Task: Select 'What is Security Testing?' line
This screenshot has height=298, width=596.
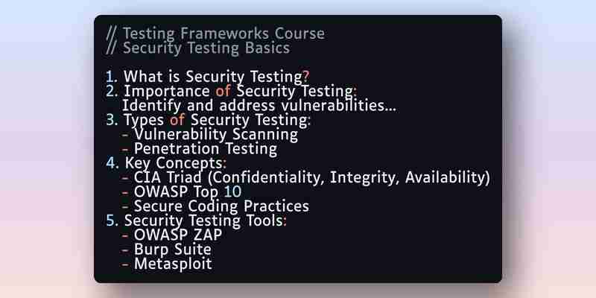Action: 208,77
